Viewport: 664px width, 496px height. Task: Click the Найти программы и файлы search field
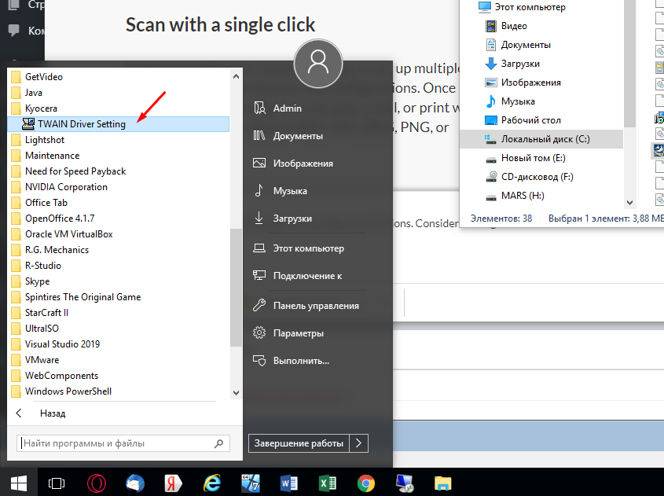click(x=118, y=443)
